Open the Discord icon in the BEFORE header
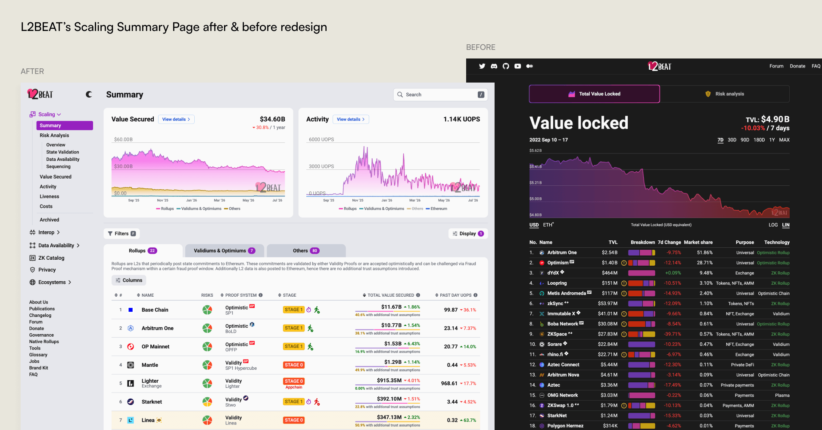Image resolution: width=822 pixels, height=430 pixels. [494, 66]
